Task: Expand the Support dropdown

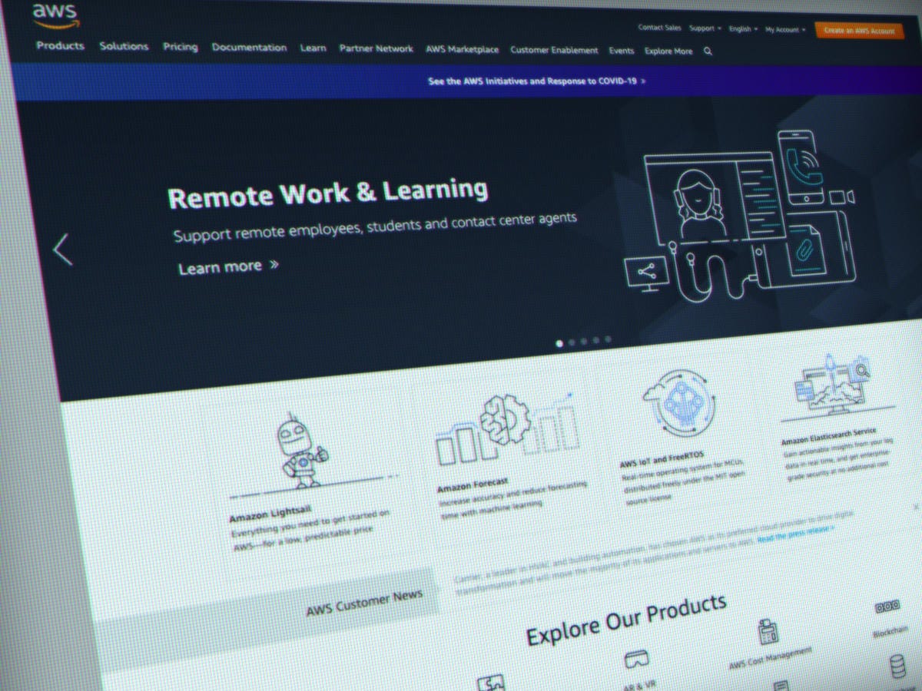Action: (705, 28)
